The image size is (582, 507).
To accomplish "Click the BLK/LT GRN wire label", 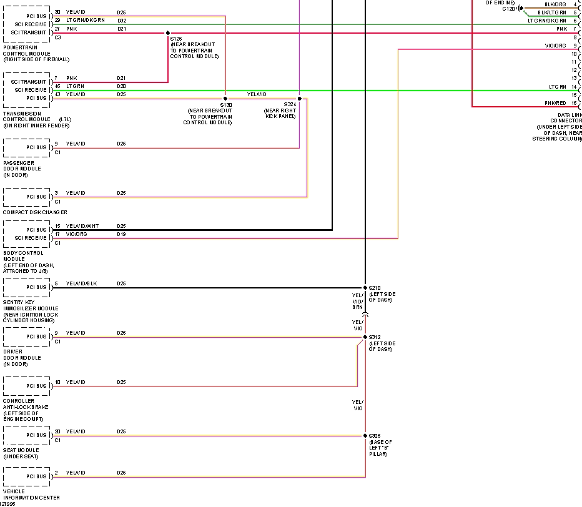I will coord(552,12).
